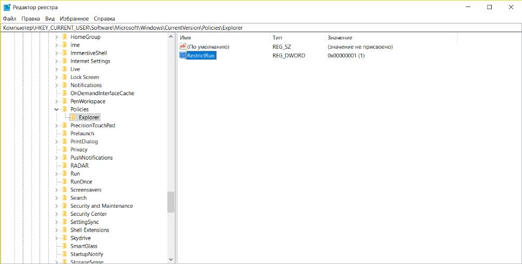
Task: Click the SmartGlass folder icon
Action: 64,246
